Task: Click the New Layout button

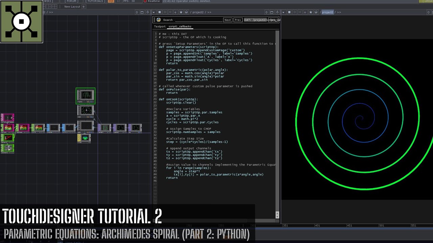Action: (x=72, y=7)
